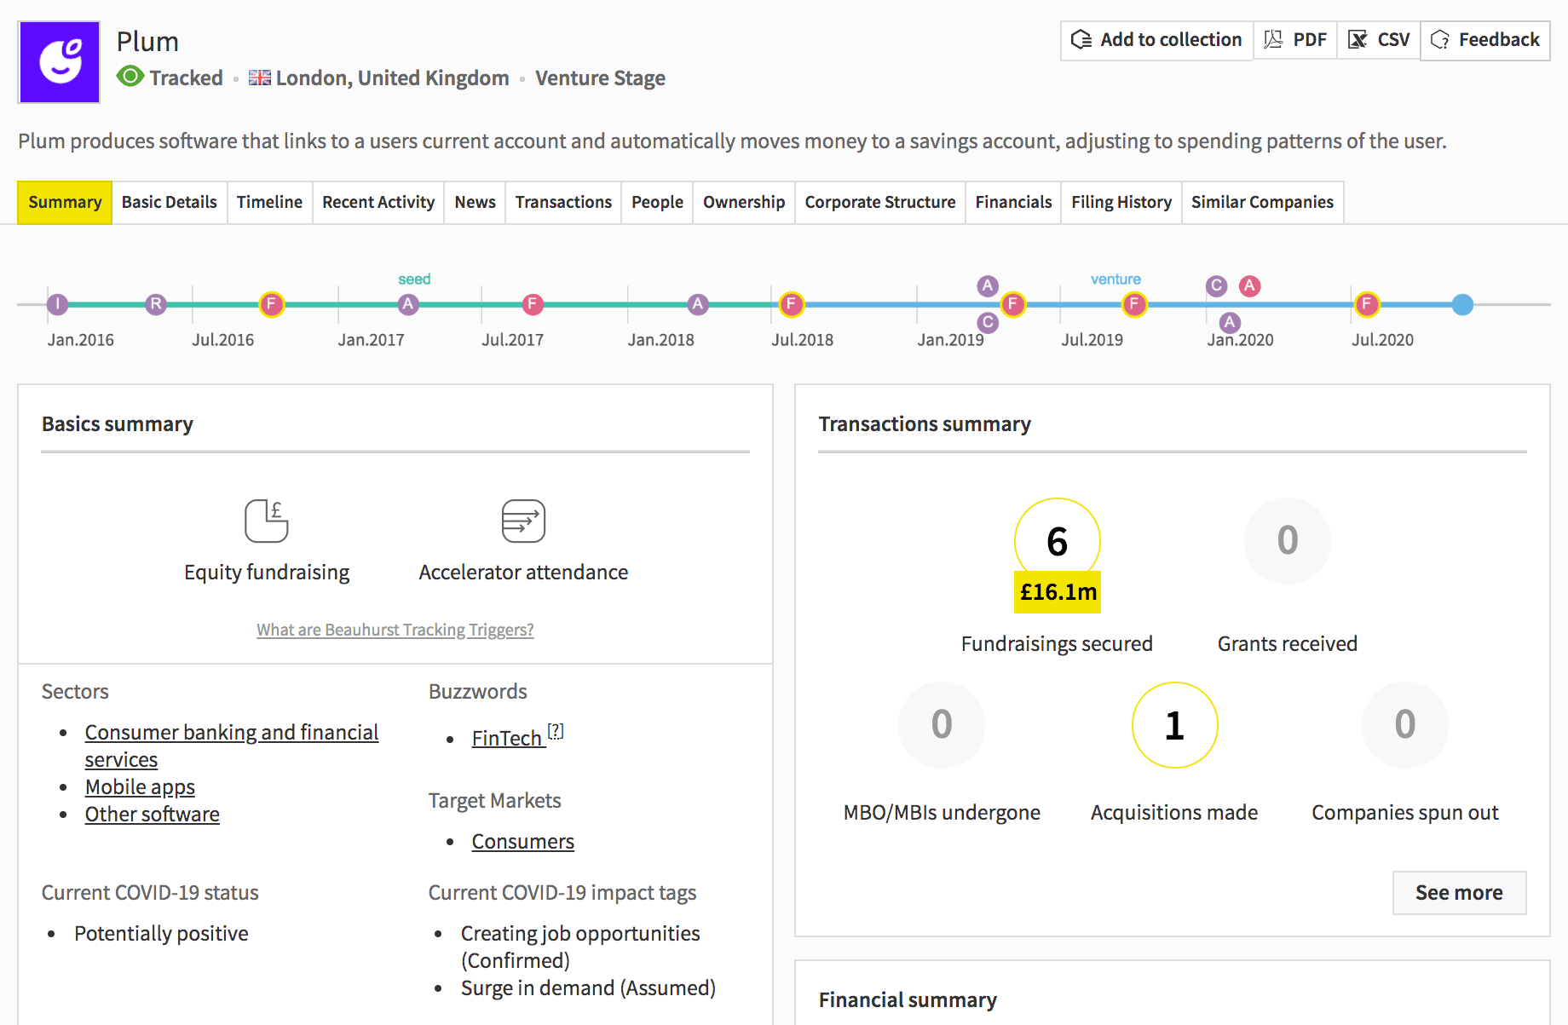Open the Consumer banking and financial services sector
Image resolution: width=1568 pixels, height=1025 pixels.
[x=231, y=746]
